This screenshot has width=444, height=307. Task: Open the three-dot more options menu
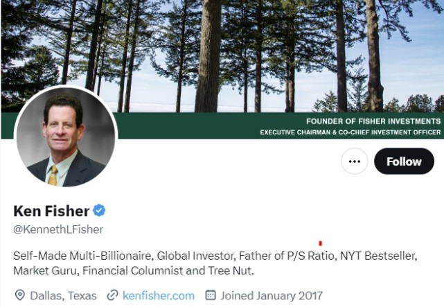(355, 161)
